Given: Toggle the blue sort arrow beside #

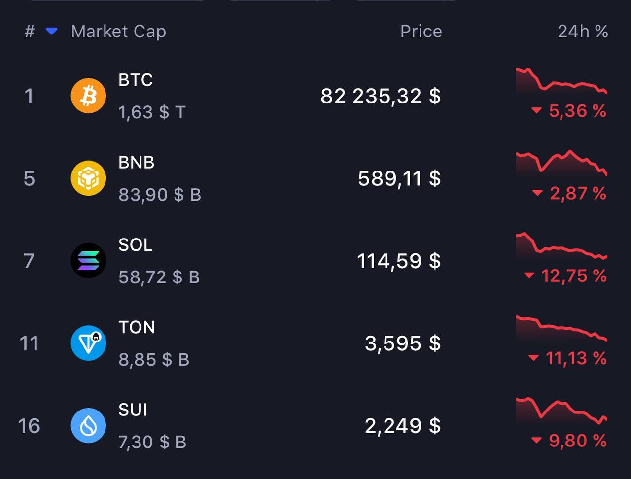Looking at the screenshot, I should 51,32.
